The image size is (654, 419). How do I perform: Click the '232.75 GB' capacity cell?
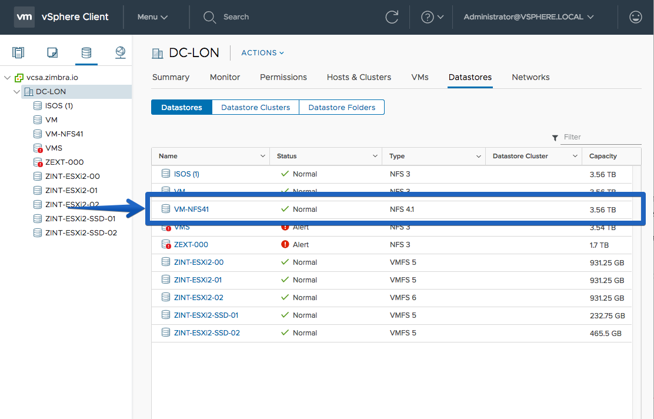click(608, 316)
